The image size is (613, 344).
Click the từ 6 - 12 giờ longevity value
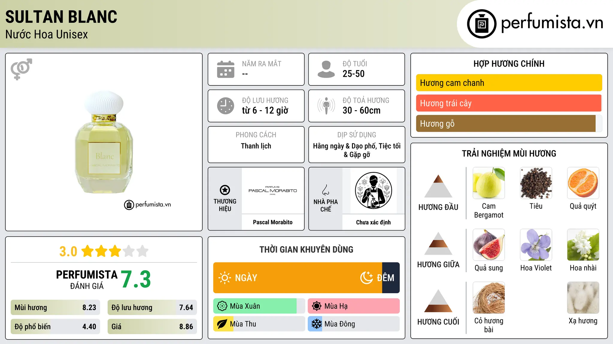pos(265,110)
